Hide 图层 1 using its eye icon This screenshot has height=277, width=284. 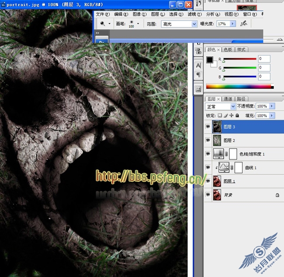point(208,181)
